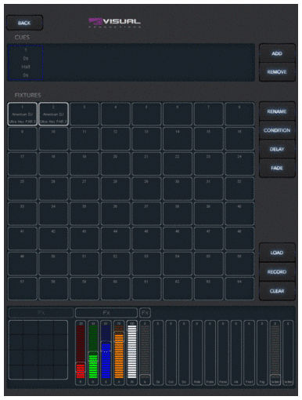
Task: Select fixture 2 American DJ Ultra Hex PAR
Action: tap(53, 114)
